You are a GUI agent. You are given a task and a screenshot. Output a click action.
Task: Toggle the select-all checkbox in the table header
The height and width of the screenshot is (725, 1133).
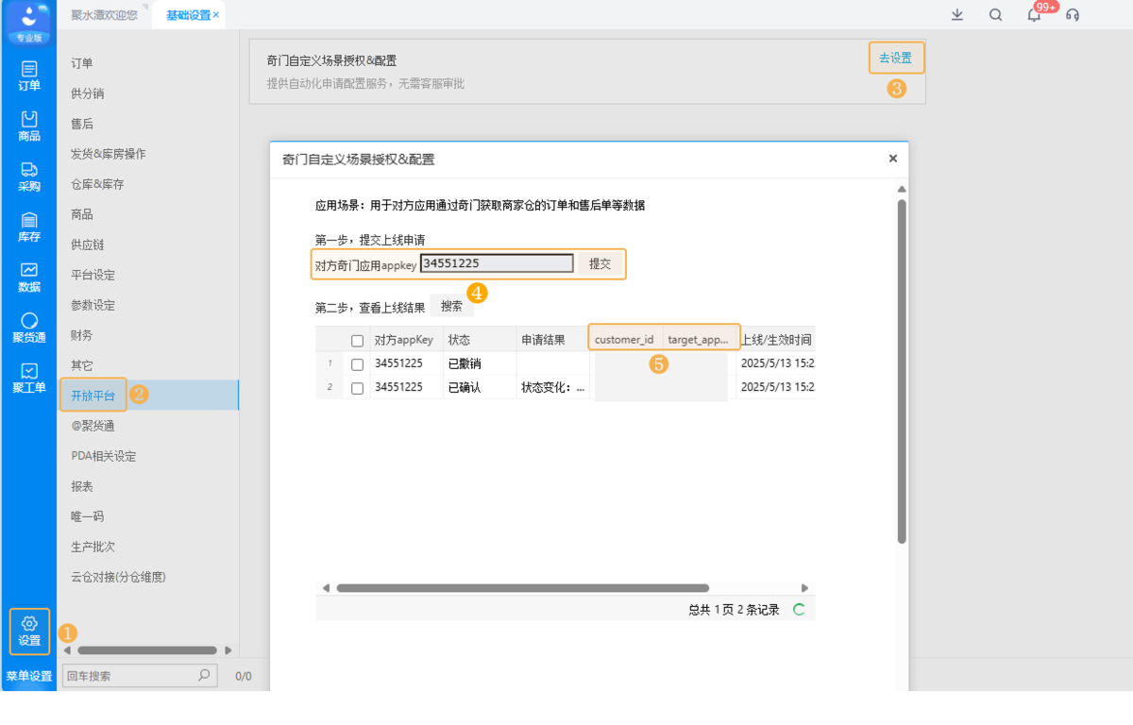356,339
